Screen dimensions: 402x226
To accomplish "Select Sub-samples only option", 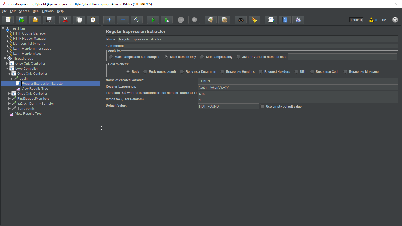I will (x=202, y=57).
